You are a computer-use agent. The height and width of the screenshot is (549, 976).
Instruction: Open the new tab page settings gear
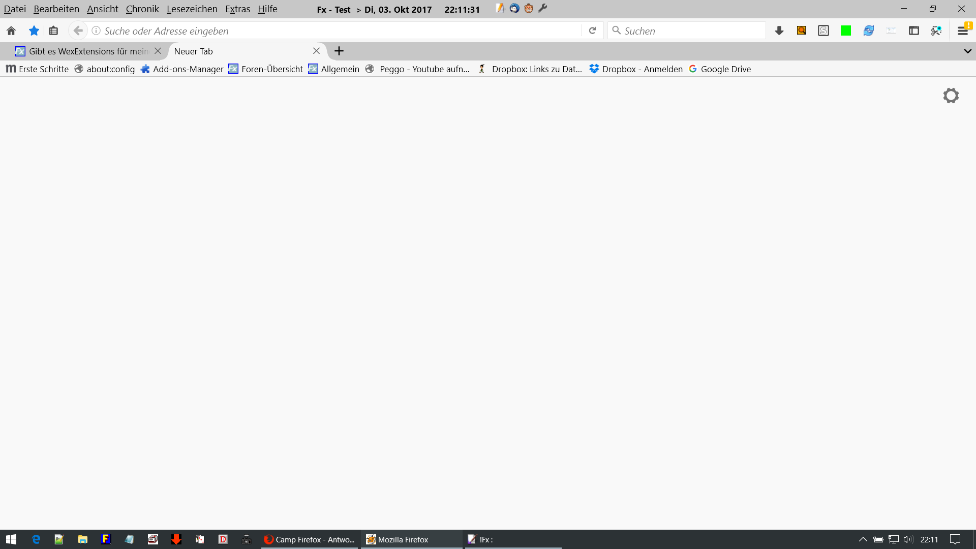[x=951, y=96]
